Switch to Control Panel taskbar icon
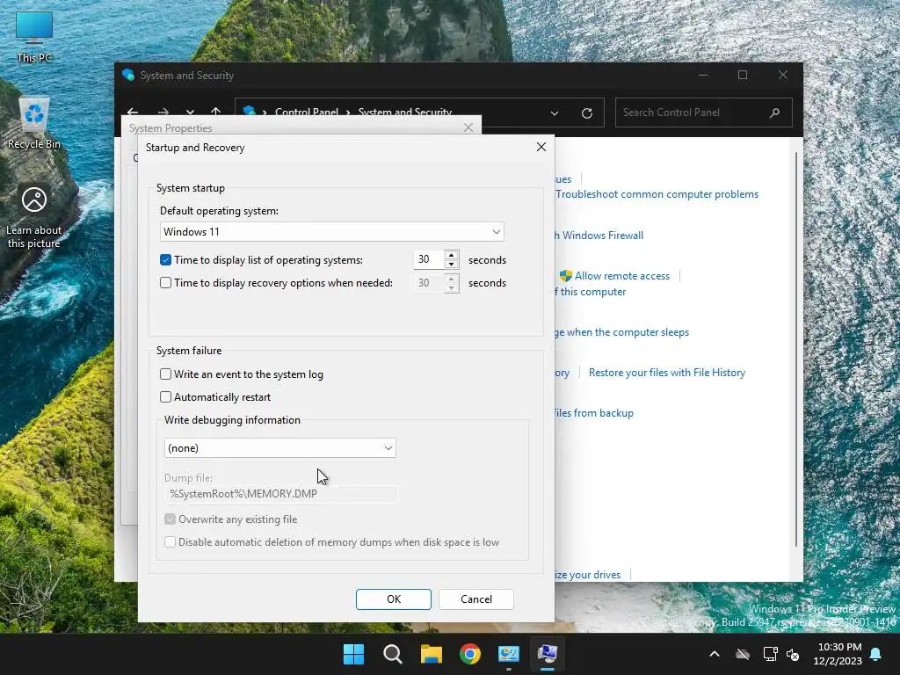 [509, 654]
